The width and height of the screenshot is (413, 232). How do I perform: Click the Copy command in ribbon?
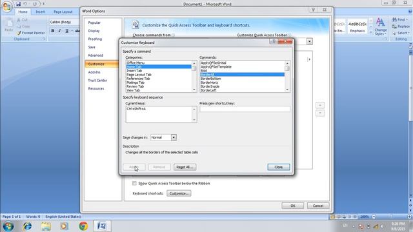click(23, 26)
